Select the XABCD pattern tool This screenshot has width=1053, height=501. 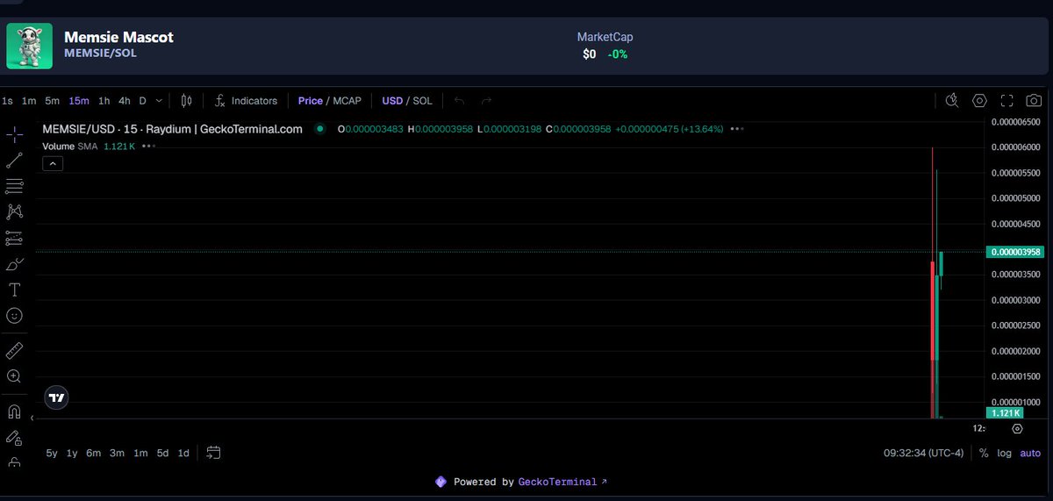14,211
